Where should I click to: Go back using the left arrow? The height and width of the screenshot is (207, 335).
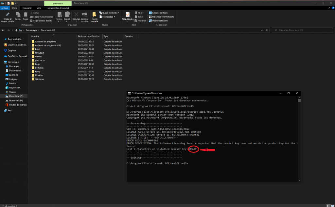pos(4,30)
